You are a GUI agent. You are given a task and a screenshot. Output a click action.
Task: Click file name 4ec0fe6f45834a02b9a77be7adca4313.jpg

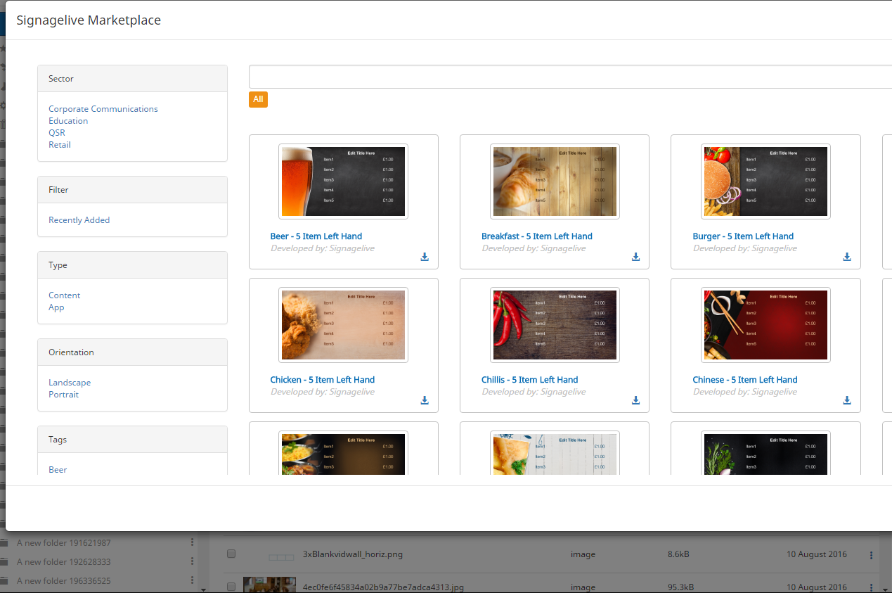[x=383, y=587]
